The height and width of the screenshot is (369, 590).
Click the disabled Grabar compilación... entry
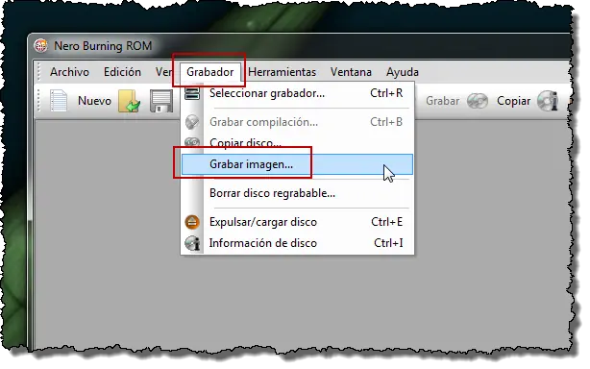click(x=297, y=122)
